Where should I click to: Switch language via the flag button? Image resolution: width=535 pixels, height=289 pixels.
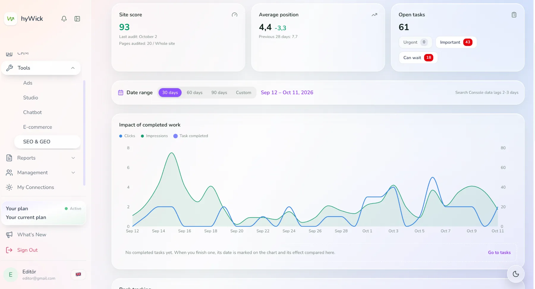78,274
